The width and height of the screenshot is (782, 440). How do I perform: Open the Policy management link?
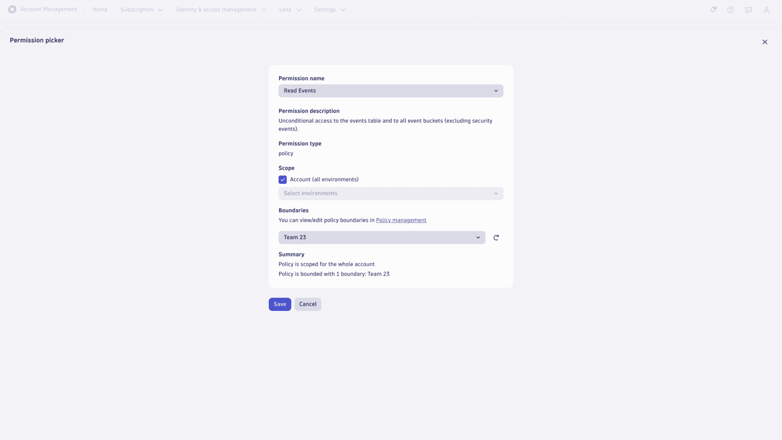[x=401, y=220]
